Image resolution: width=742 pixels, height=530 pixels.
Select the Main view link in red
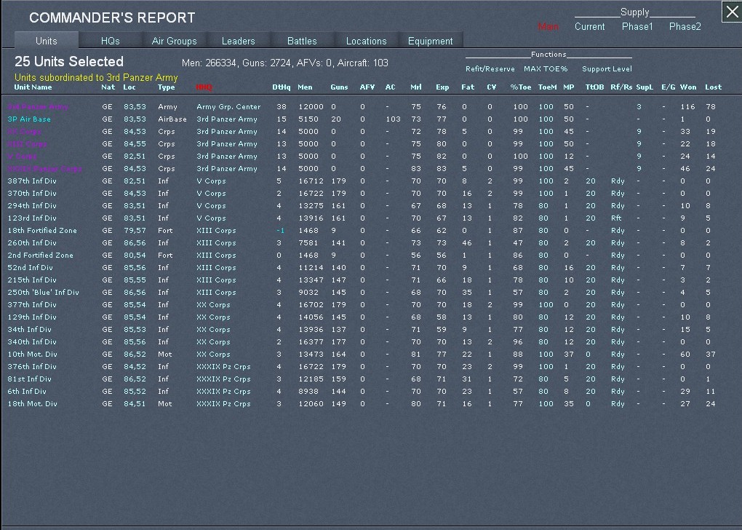pos(548,27)
